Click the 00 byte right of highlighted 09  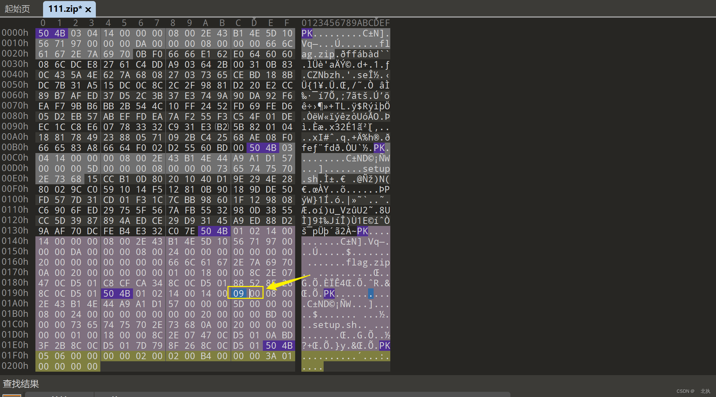click(255, 294)
